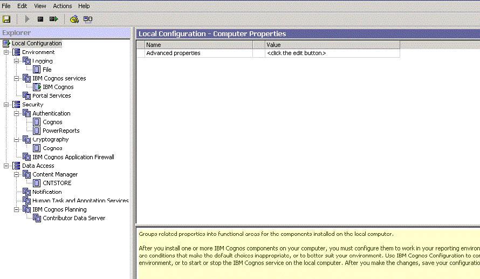Open the Edit menu
This screenshot has height=279, width=480.
(22, 6)
